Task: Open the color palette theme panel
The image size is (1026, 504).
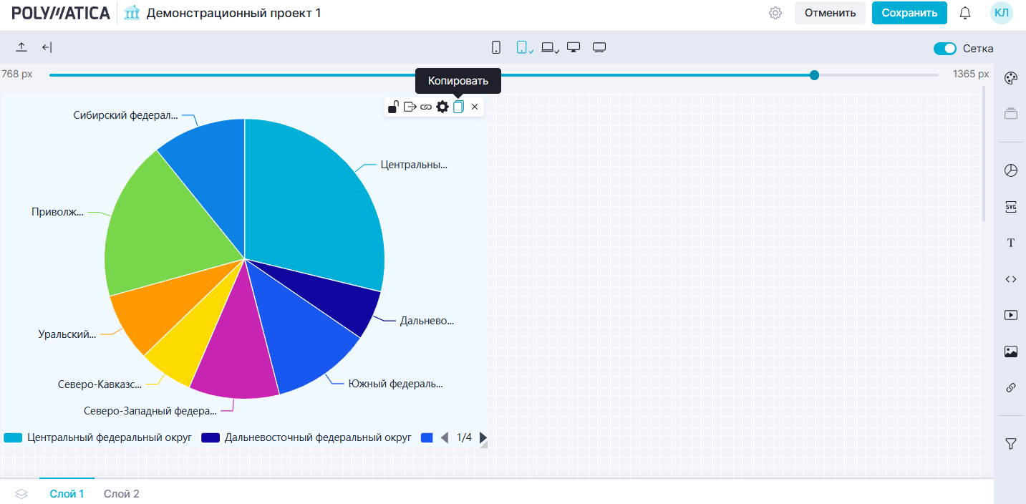Action: 1010,78
